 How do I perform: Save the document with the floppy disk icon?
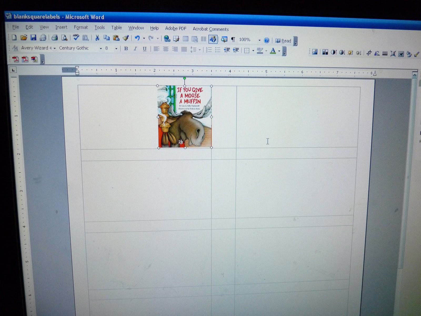pyautogui.click(x=33, y=38)
